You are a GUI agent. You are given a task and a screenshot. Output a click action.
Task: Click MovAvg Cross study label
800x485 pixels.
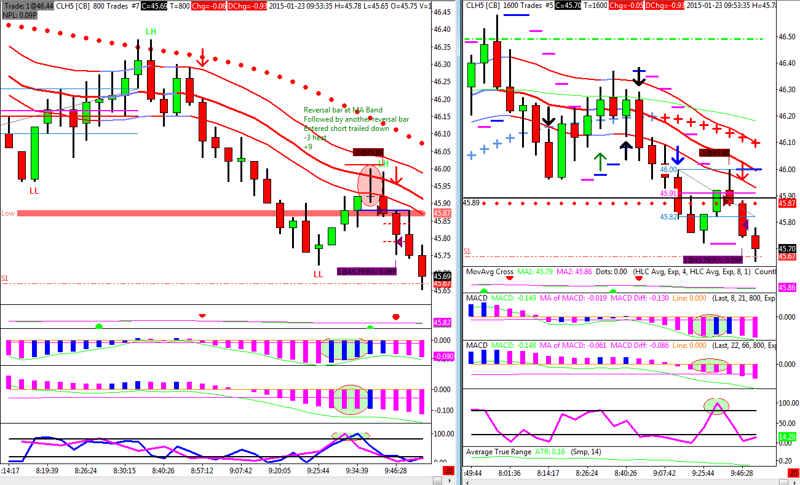click(x=489, y=271)
